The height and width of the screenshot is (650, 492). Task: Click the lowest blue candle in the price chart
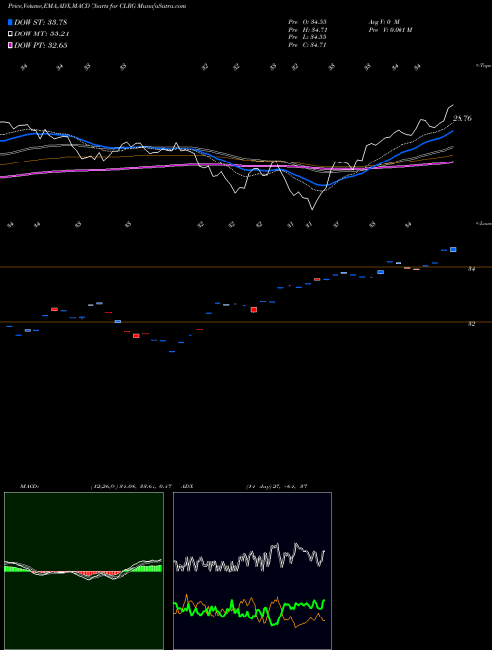click(172, 352)
